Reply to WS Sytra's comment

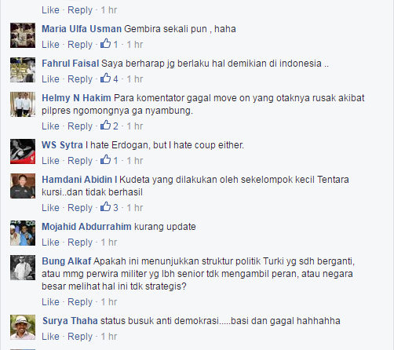80,161
